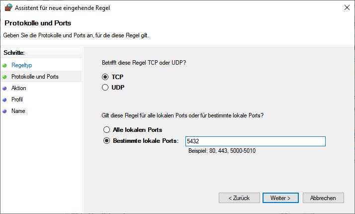Screen dimensions: 355x214
Task: Click the local ports input field containing 5432
Action: click(255, 141)
